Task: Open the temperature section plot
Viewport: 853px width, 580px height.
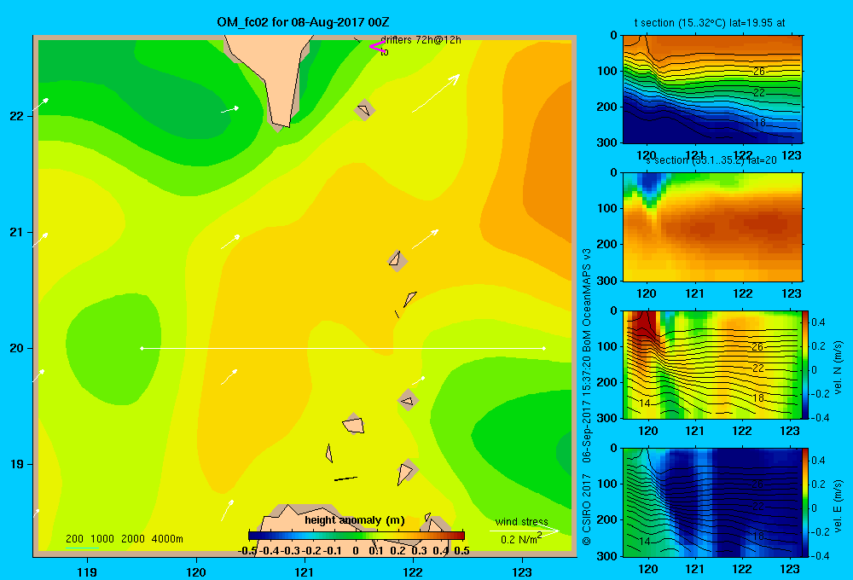Action: click(712, 89)
